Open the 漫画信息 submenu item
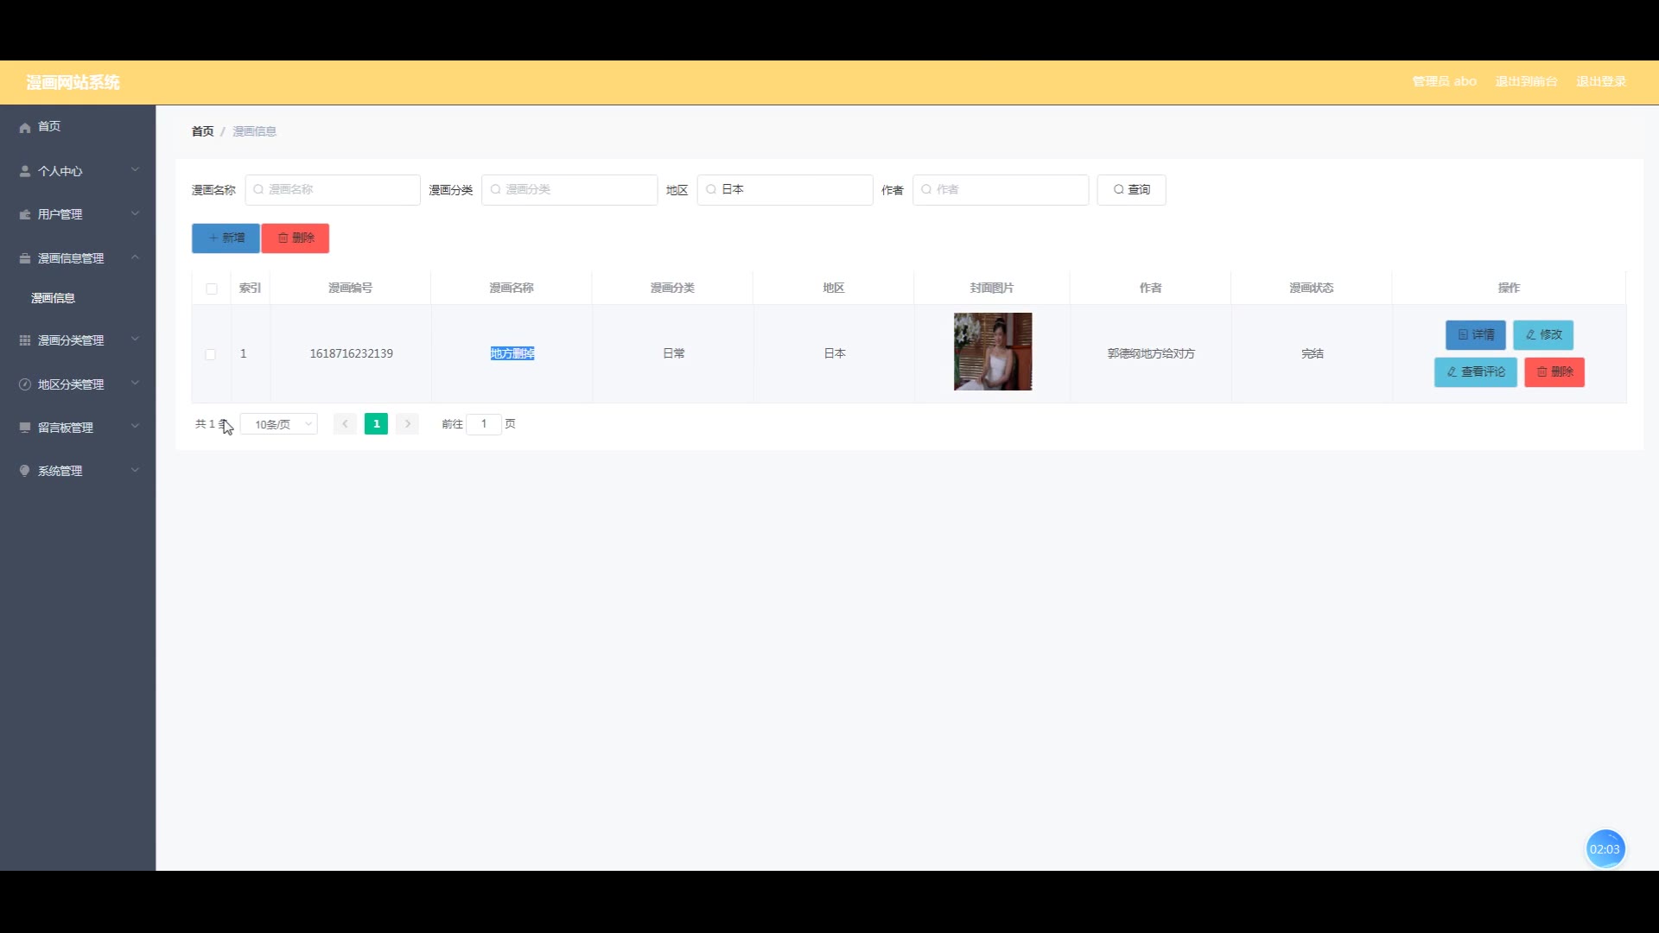The width and height of the screenshot is (1659, 933). click(x=54, y=298)
